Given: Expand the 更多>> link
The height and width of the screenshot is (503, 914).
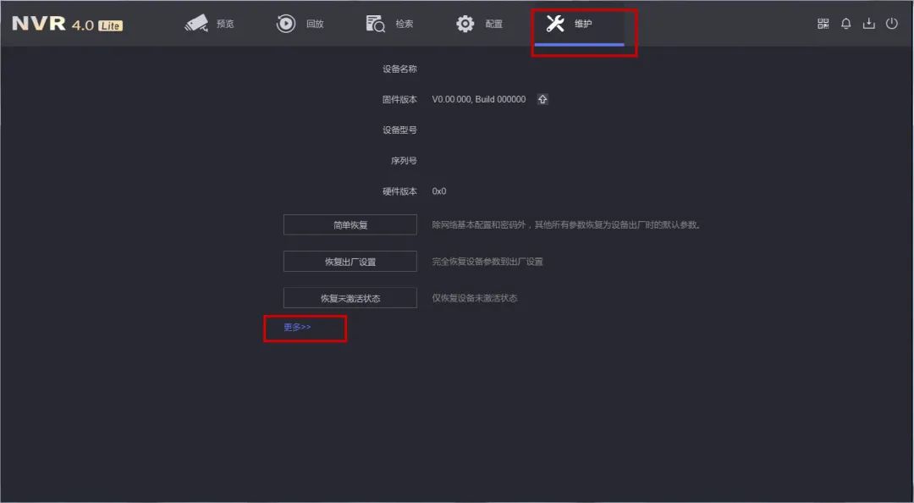Looking at the screenshot, I should [297, 327].
